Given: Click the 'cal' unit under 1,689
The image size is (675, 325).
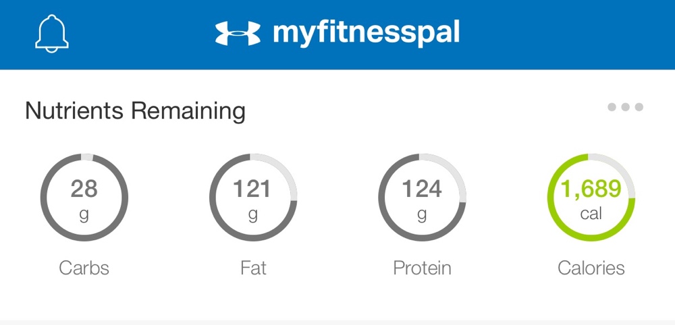Looking at the screenshot, I should coord(591,213).
